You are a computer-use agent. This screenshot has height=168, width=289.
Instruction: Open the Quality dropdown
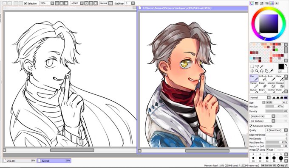[x=286, y=130]
